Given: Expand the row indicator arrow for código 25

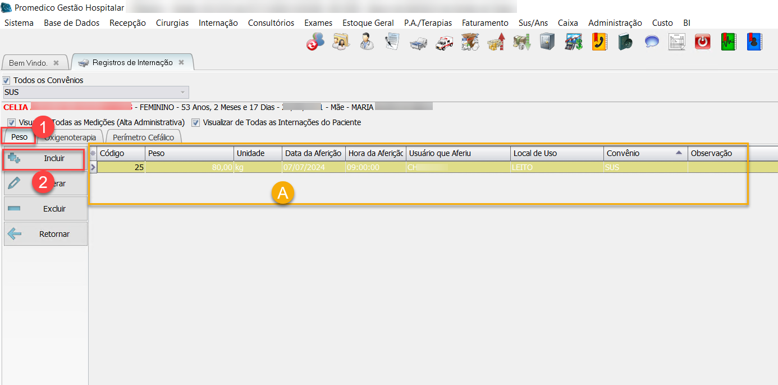Looking at the screenshot, I should point(93,167).
